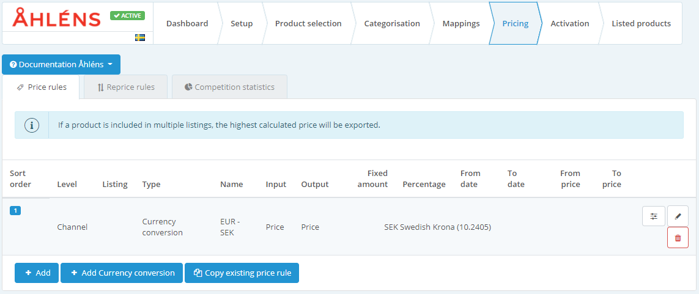Open the Product selection step
The image size is (699, 294).
coord(308,24)
